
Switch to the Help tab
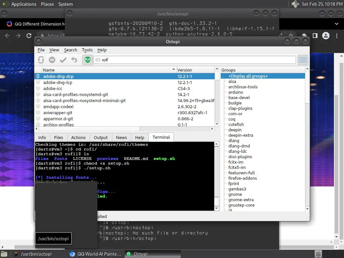[140, 137]
